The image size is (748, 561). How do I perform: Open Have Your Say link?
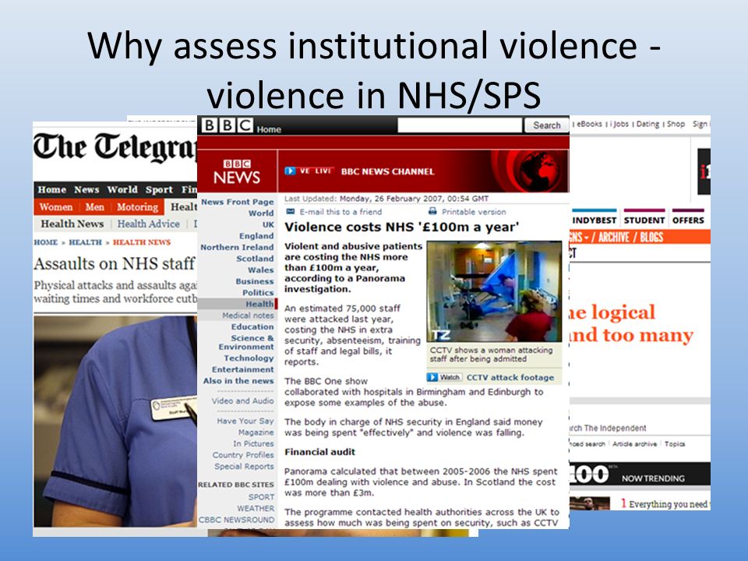(x=245, y=421)
